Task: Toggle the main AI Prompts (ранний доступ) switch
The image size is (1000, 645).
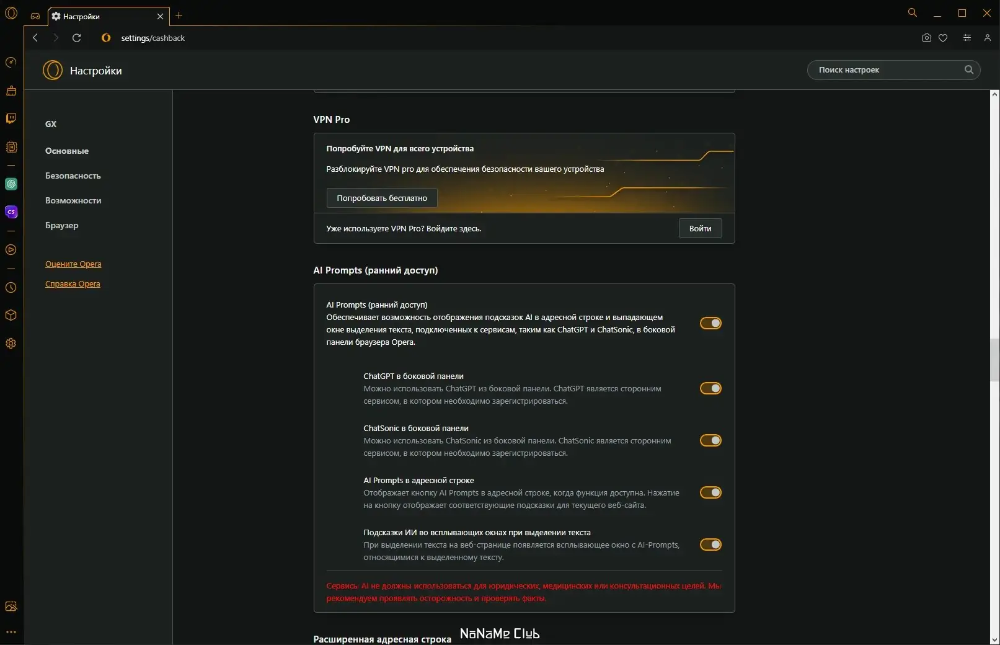Action: coord(710,323)
